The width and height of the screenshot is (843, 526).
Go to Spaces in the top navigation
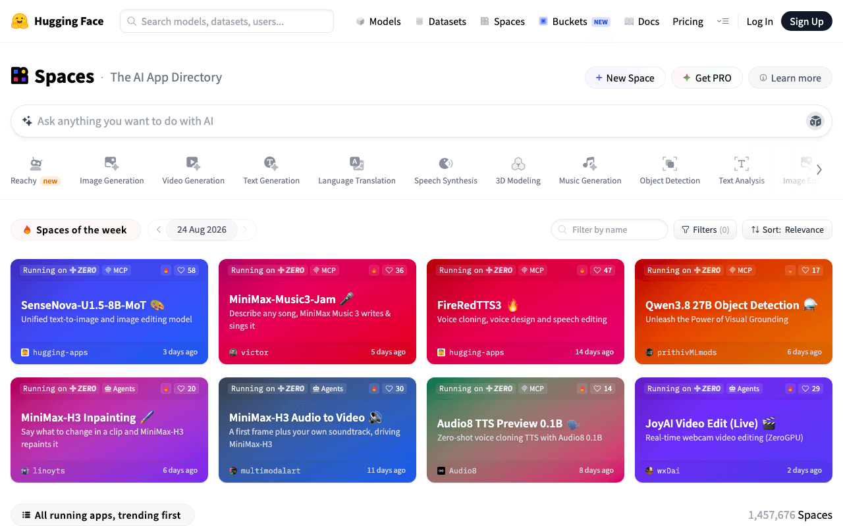tap(503, 21)
